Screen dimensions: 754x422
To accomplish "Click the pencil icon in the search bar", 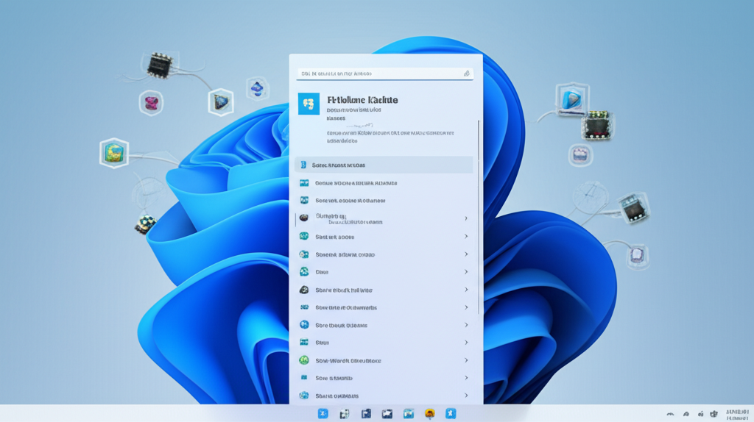I will coord(466,74).
